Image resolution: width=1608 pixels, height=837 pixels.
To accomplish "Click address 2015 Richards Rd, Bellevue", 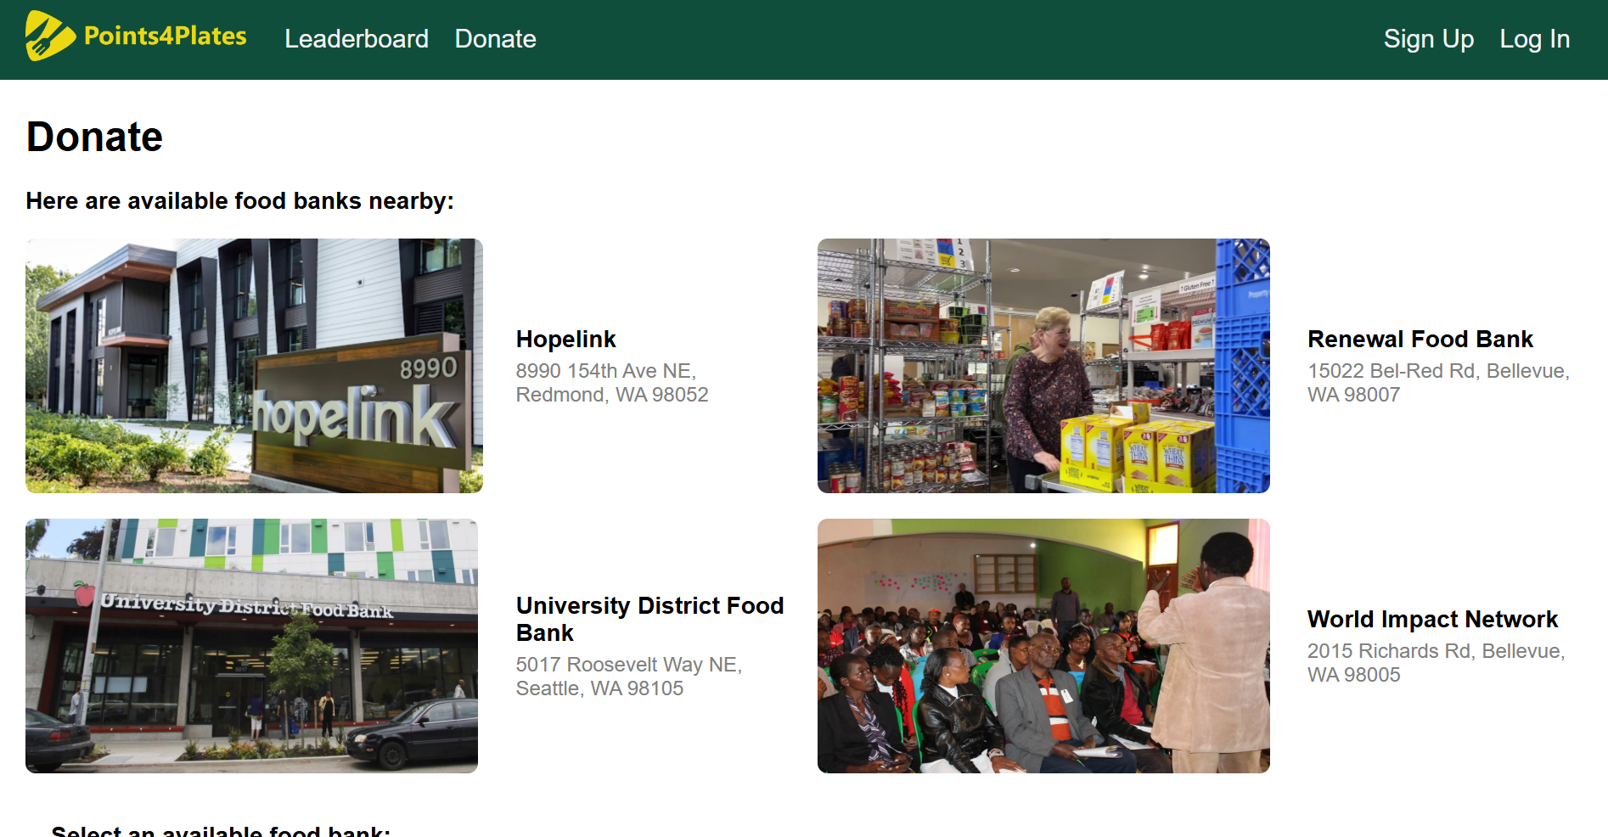I will tap(1437, 663).
